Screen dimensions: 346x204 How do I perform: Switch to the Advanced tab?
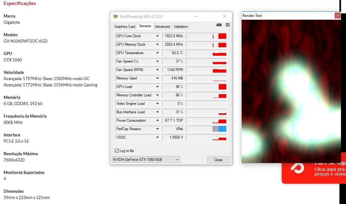point(162,26)
